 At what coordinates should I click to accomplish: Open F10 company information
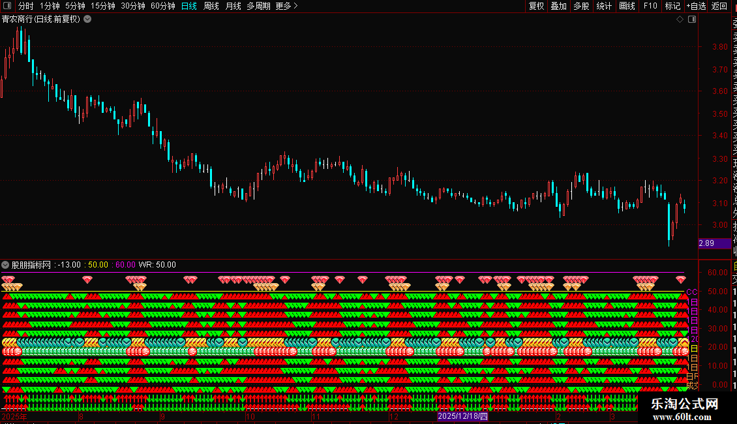pos(650,6)
